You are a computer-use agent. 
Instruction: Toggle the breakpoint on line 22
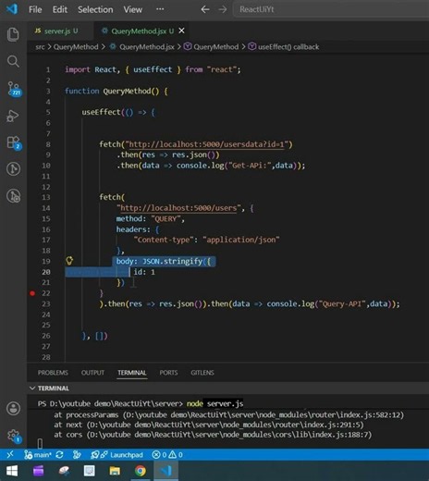(32, 293)
